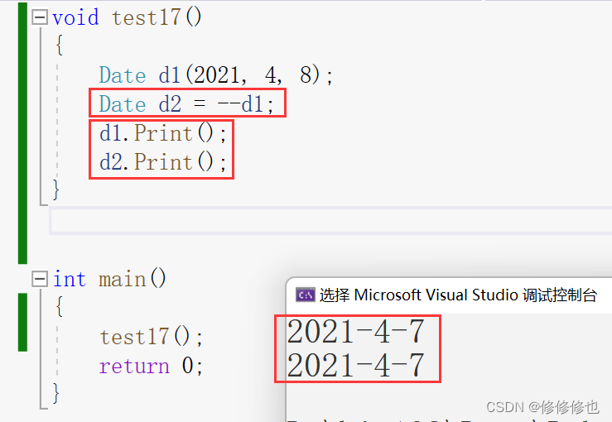Image resolution: width=612 pixels, height=422 pixels.
Task: Click the test17() call inside main
Action: pos(151,337)
